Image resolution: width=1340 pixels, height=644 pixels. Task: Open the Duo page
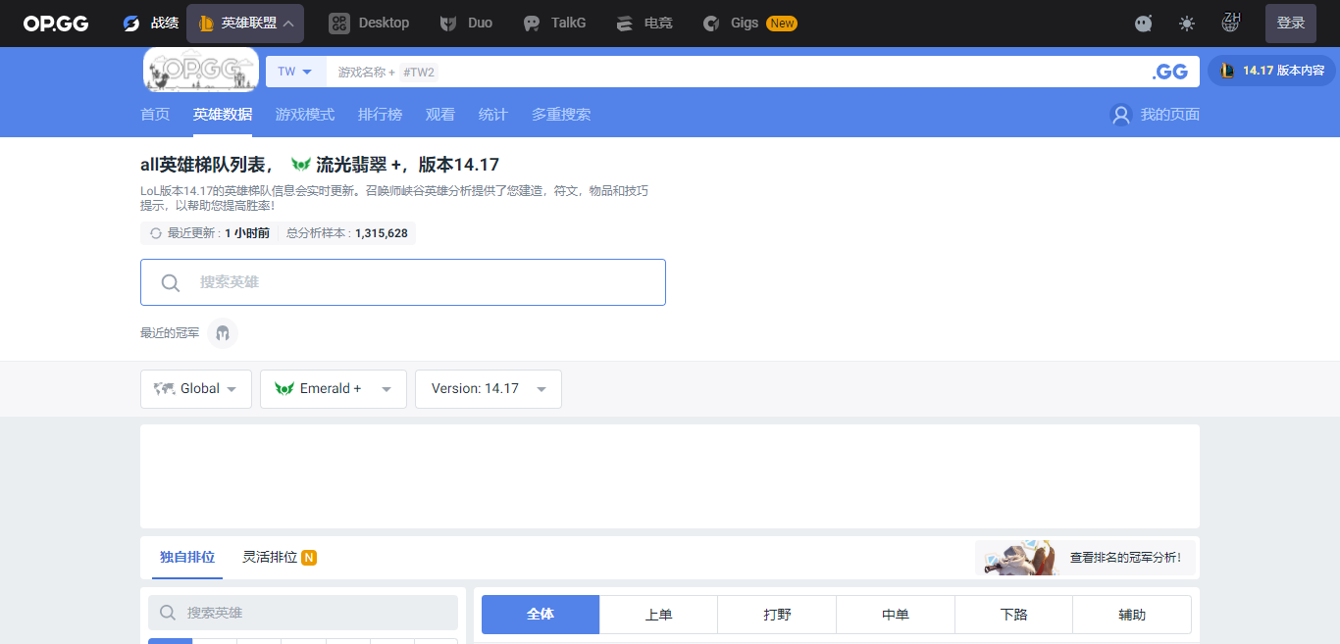(465, 24)
